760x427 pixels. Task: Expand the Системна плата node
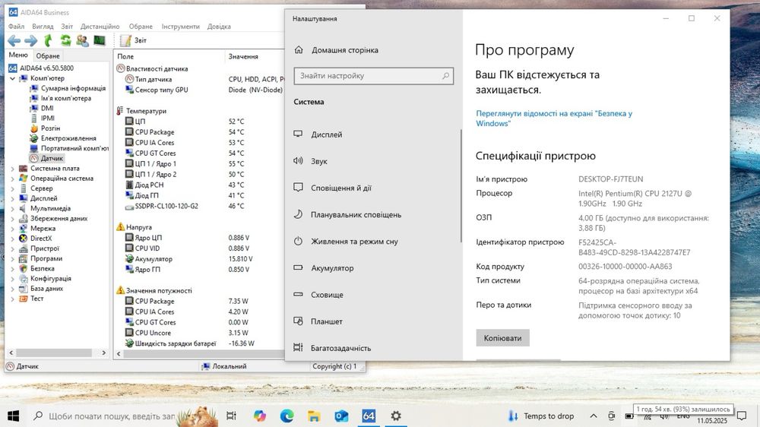(13, 169)
